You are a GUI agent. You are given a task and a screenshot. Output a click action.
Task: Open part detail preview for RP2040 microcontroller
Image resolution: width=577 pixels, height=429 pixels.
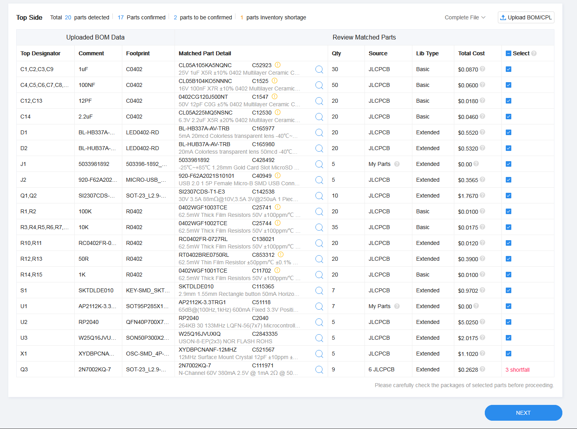(319, 322)
